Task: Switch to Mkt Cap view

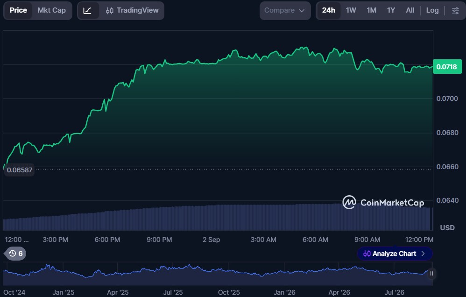Action: pyautogui.click(x=51, y=10)
